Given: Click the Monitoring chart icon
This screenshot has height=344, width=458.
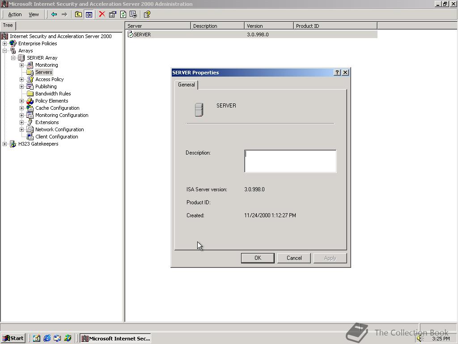Looking at the screenshot, I should [30, 65].
